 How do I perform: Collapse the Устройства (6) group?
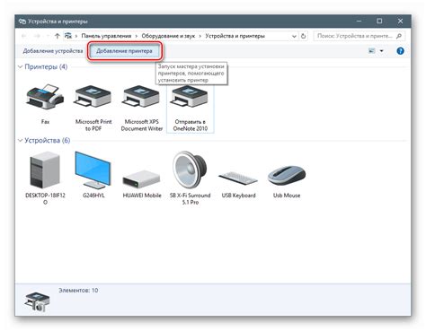click(x=20, y=140)
